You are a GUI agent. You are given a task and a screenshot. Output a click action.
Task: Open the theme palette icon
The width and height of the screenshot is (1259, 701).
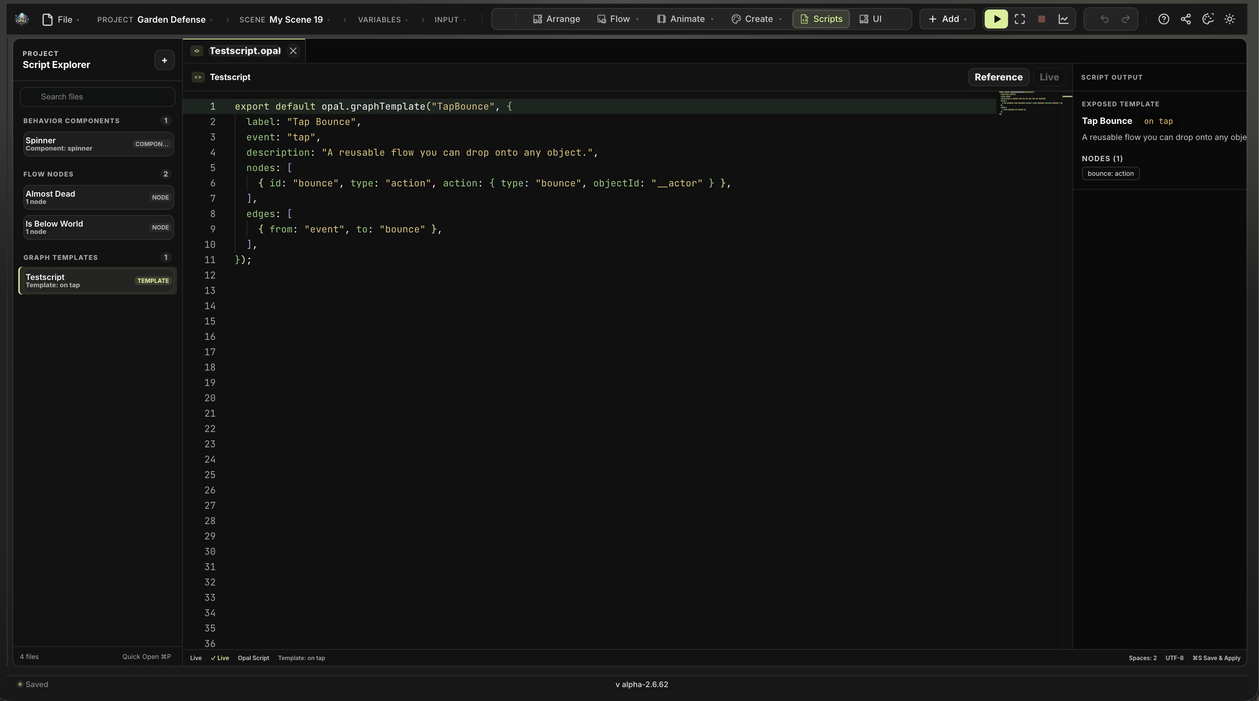coord(1208,19)
